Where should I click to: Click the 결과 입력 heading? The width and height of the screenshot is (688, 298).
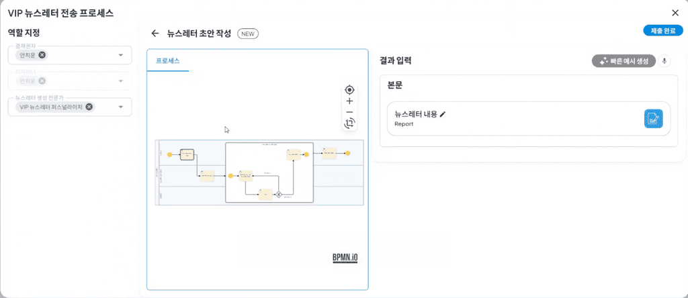coord(395,61)
